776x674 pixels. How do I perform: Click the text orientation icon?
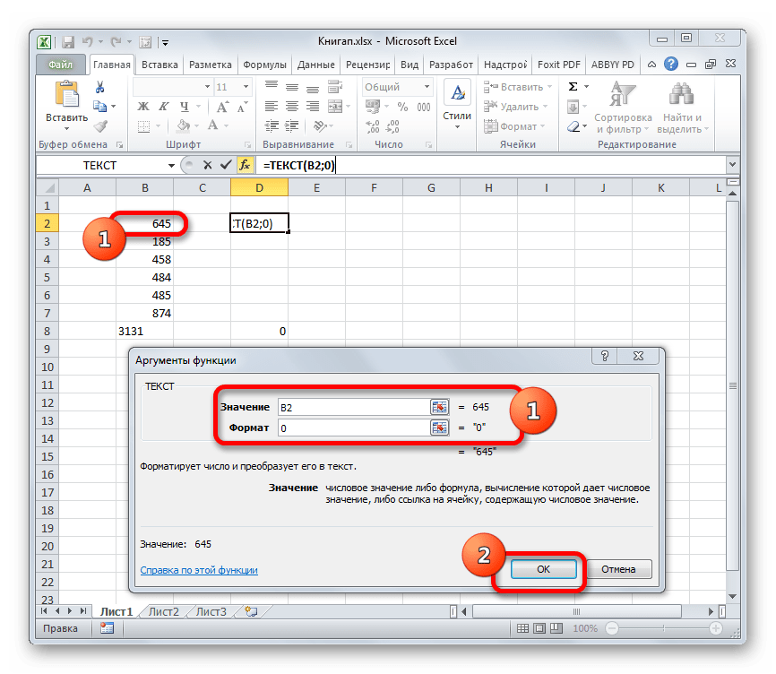click(320, 126)
